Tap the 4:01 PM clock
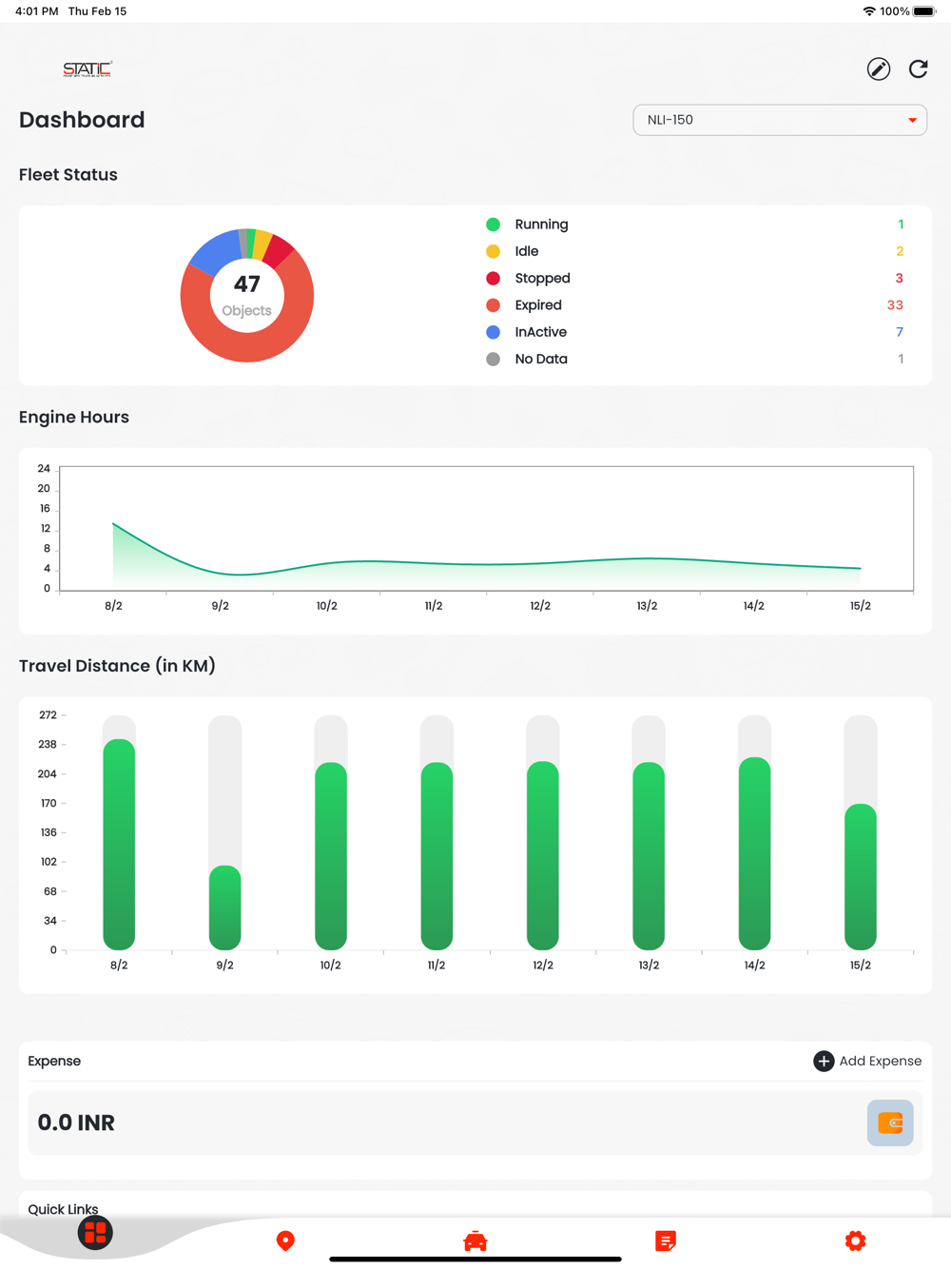Viewport: 951px width, 1269px height. tap(37, 11)
